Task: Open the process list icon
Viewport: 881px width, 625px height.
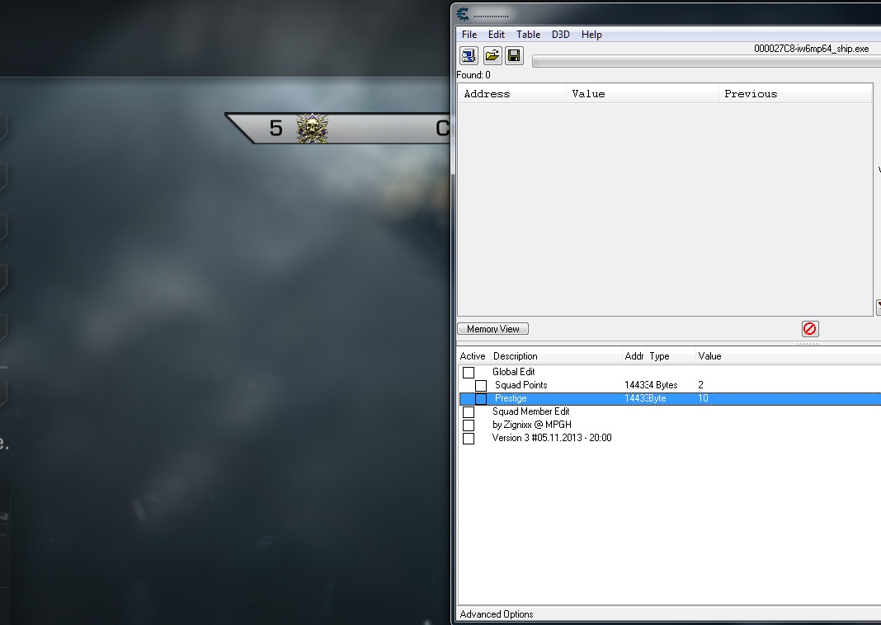Action: coord(469,55)
